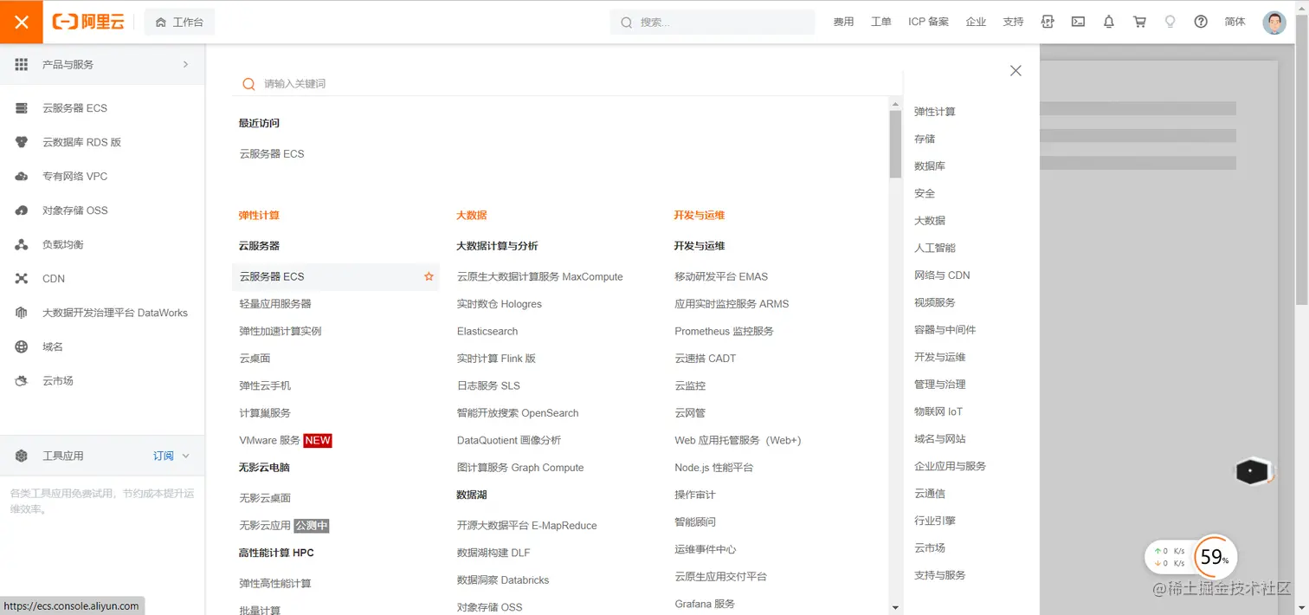The height and width of the screenshot is (615, 1309).
Task: Open the notifications bell
Action: click(x=1108, y=22)
